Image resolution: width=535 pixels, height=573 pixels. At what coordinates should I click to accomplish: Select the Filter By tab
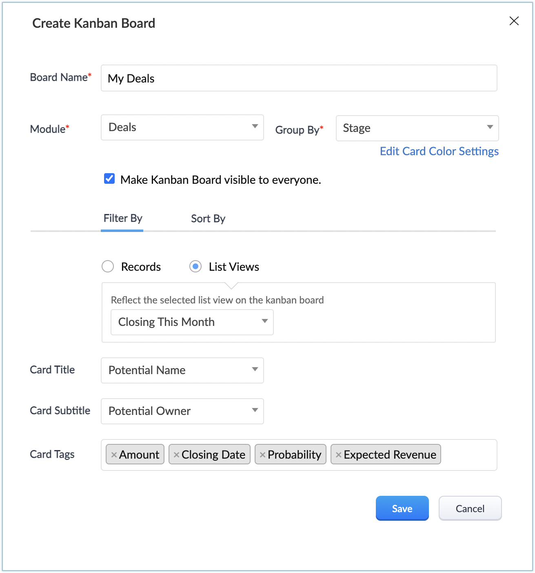[x=122, y=218]
